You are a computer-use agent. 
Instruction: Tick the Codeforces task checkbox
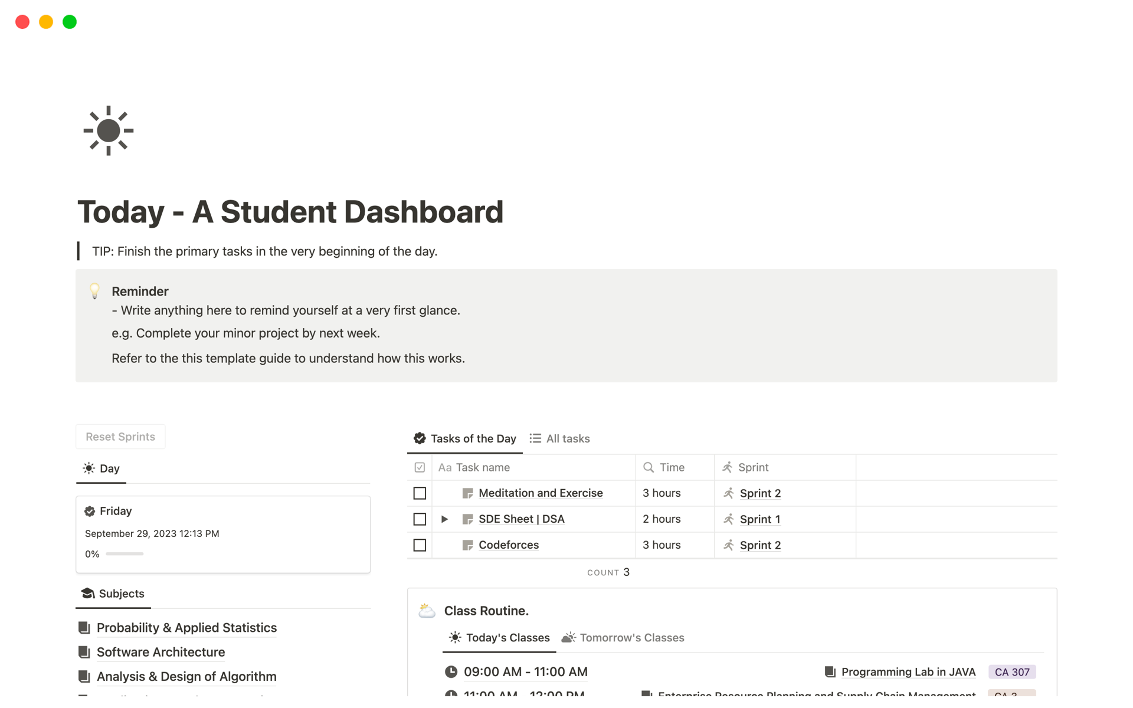420,545
